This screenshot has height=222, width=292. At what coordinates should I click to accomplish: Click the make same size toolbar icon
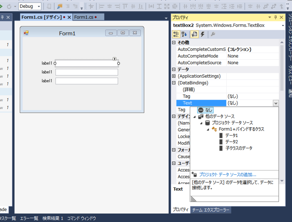(x=166, y=6)
